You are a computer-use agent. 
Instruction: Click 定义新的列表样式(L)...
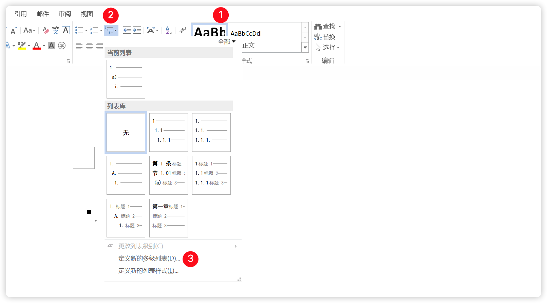tap(148, 271)
